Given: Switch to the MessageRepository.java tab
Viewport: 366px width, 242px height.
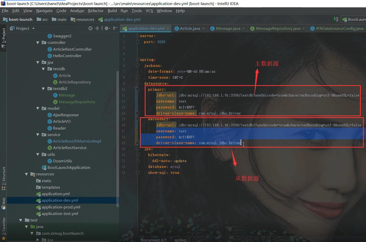Looking at the screenshot, I should point(278,29).
